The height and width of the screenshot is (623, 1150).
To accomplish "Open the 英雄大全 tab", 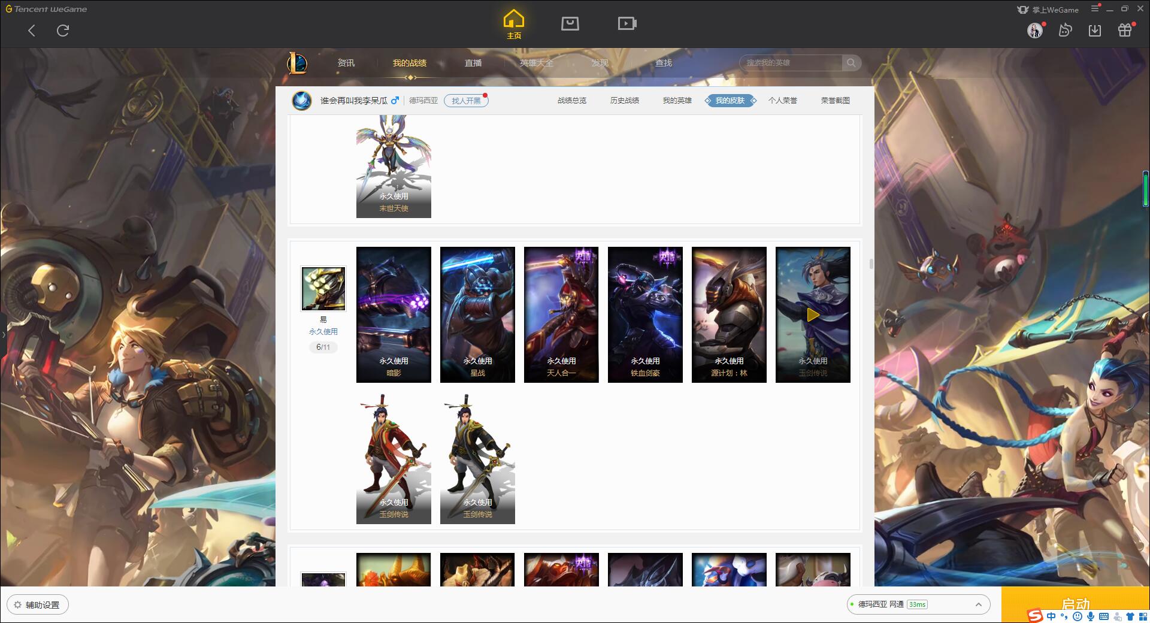I will (x=537, y=63).
